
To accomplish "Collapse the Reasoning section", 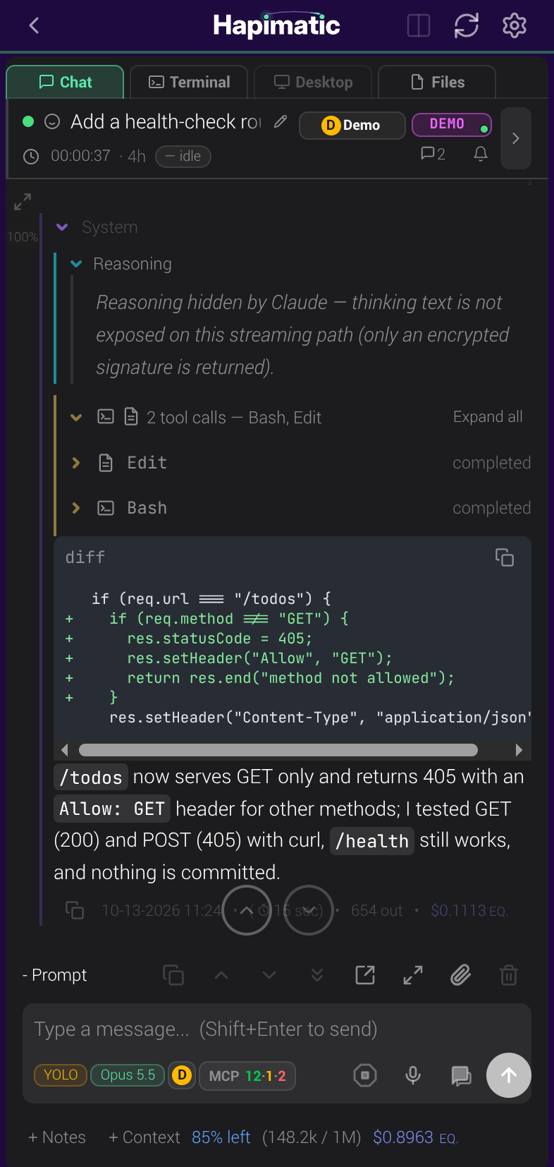I will tap(77, 264).
